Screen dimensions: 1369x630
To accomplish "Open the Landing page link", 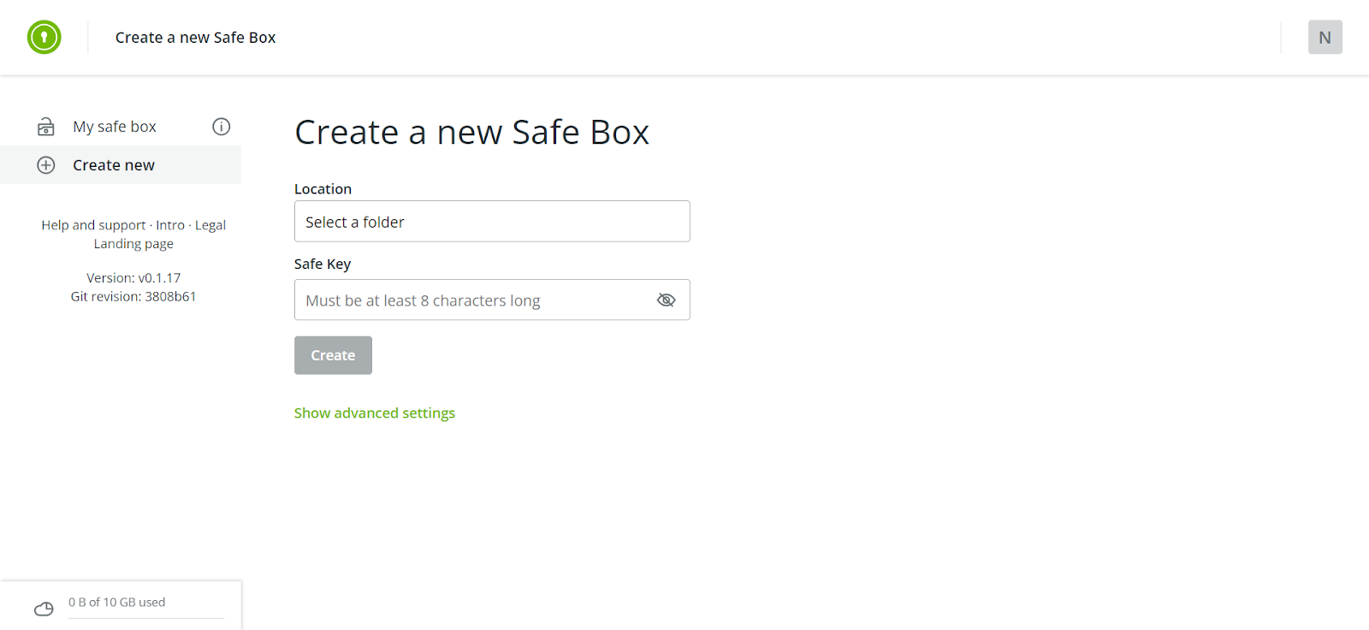I will tap(133, 244).
